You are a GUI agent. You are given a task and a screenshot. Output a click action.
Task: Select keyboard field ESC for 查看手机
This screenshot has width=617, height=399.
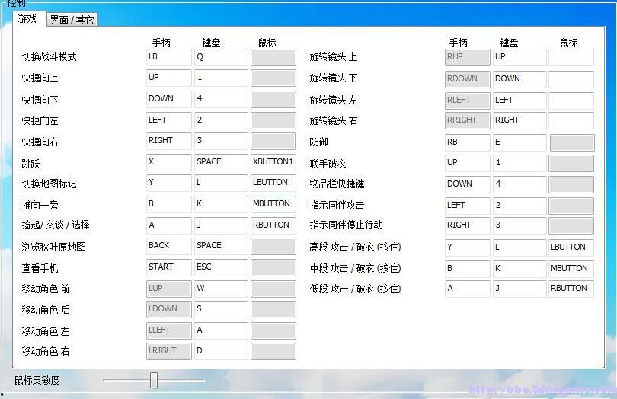(x=221, y=267)
